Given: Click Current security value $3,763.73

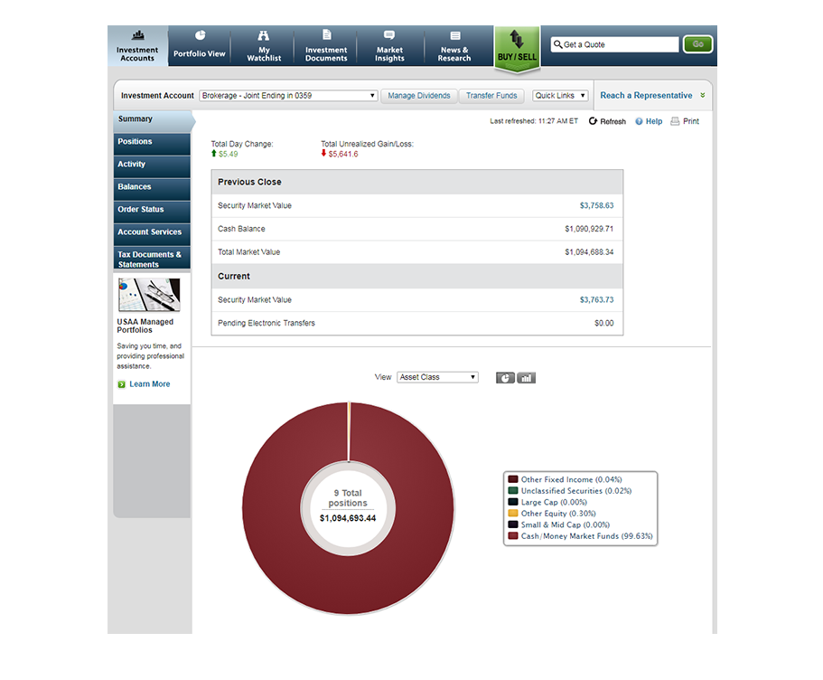Looking at the screenshot, I should [596, 299].
